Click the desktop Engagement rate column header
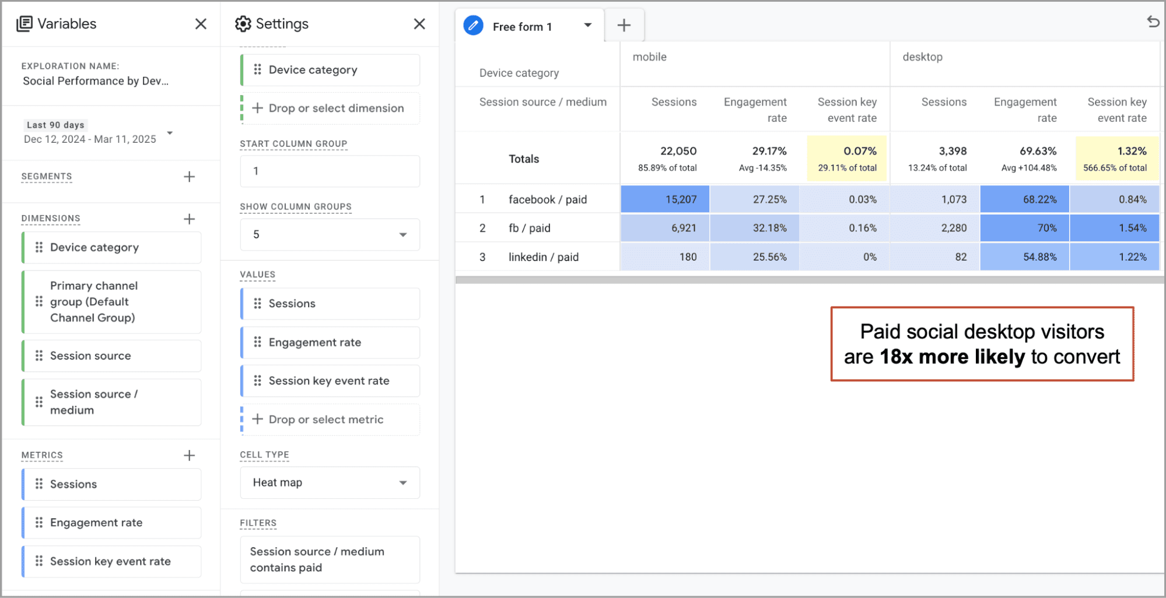Viewport: 1166px width, 598px height. coord(1025,110)
